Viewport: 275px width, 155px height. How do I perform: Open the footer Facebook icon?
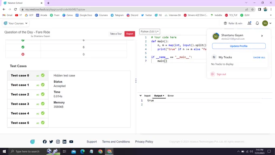click(45, 142)
